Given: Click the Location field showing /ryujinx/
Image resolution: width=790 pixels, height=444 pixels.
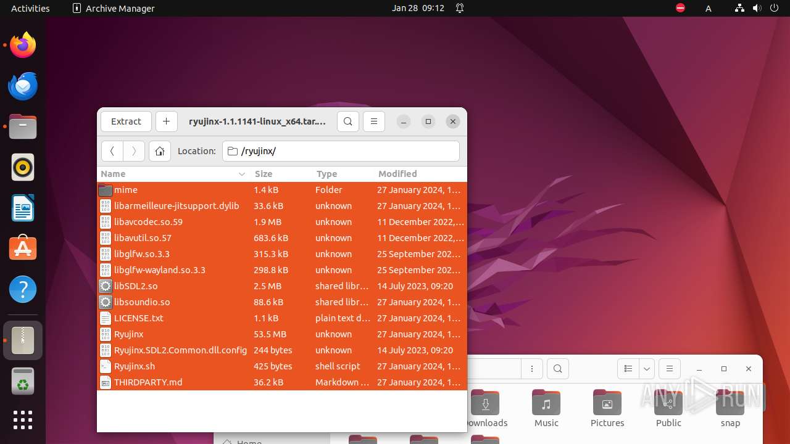Looking at the screenshot, I should point(341,151).
